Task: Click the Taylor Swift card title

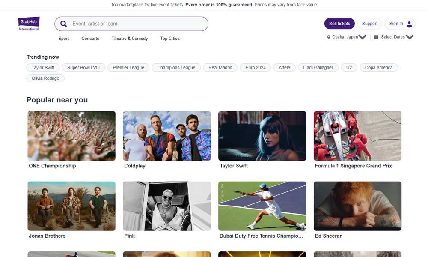Action: (x=234, y=166)
